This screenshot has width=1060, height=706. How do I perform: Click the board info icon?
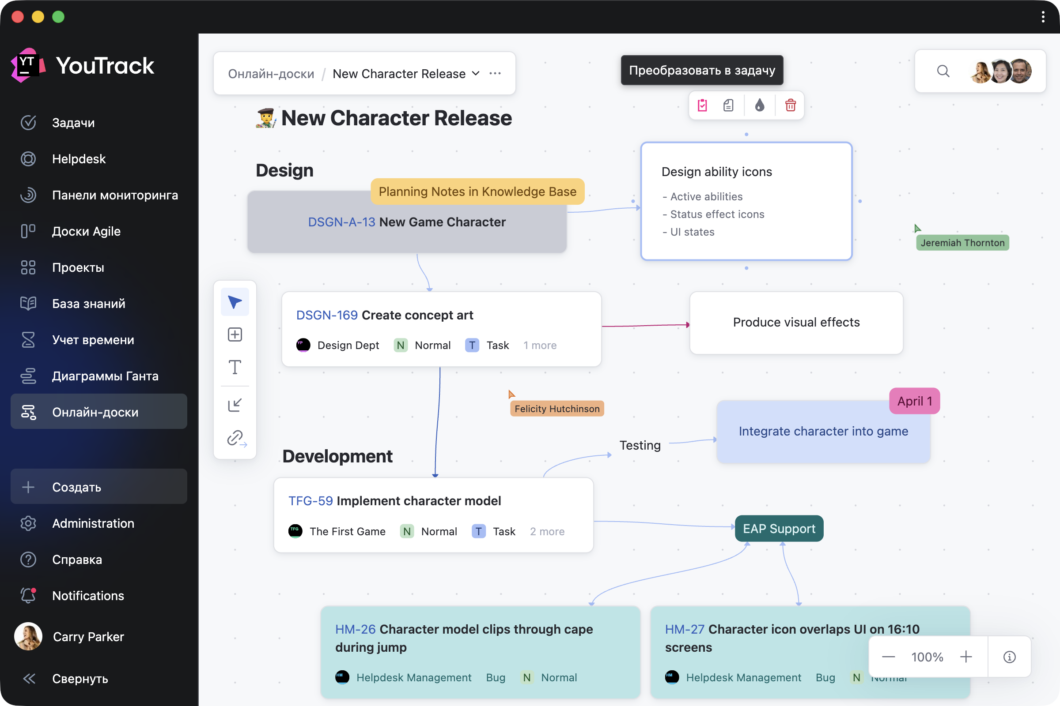(1009, 657)
